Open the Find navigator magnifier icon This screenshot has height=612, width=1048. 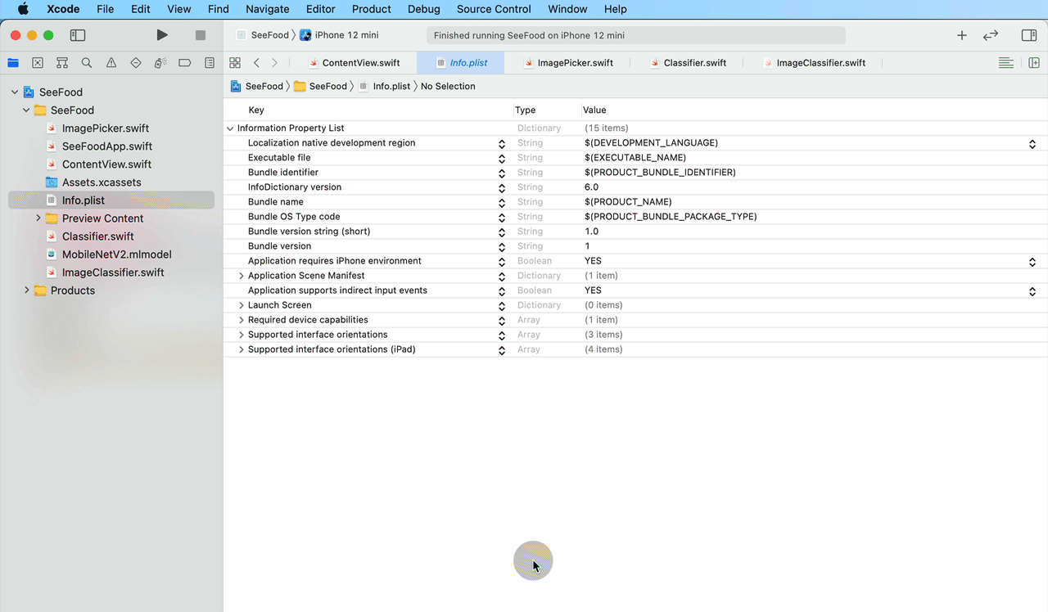[x=87, y=63]
